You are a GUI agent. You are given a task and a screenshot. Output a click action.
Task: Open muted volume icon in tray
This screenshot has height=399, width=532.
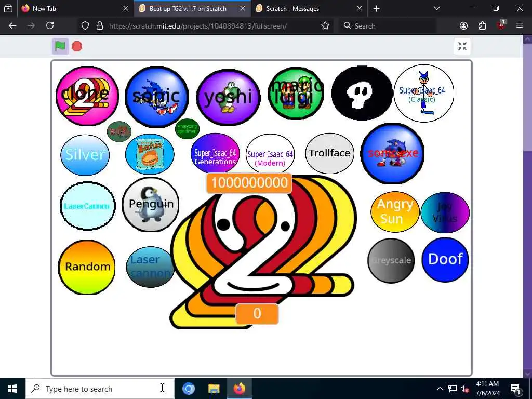pos(464,389)
